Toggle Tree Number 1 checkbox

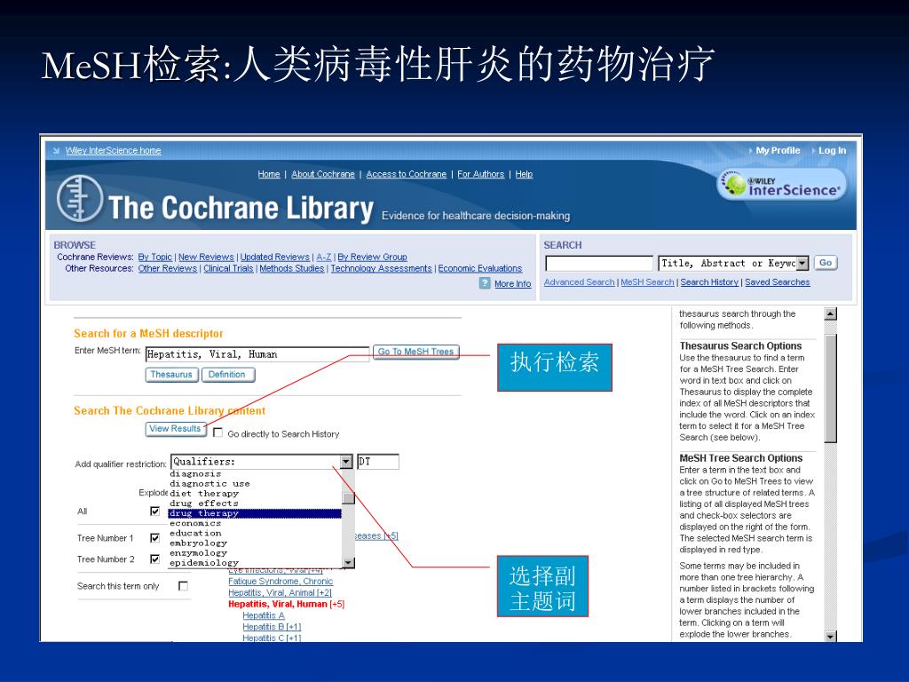click(154, 537)
